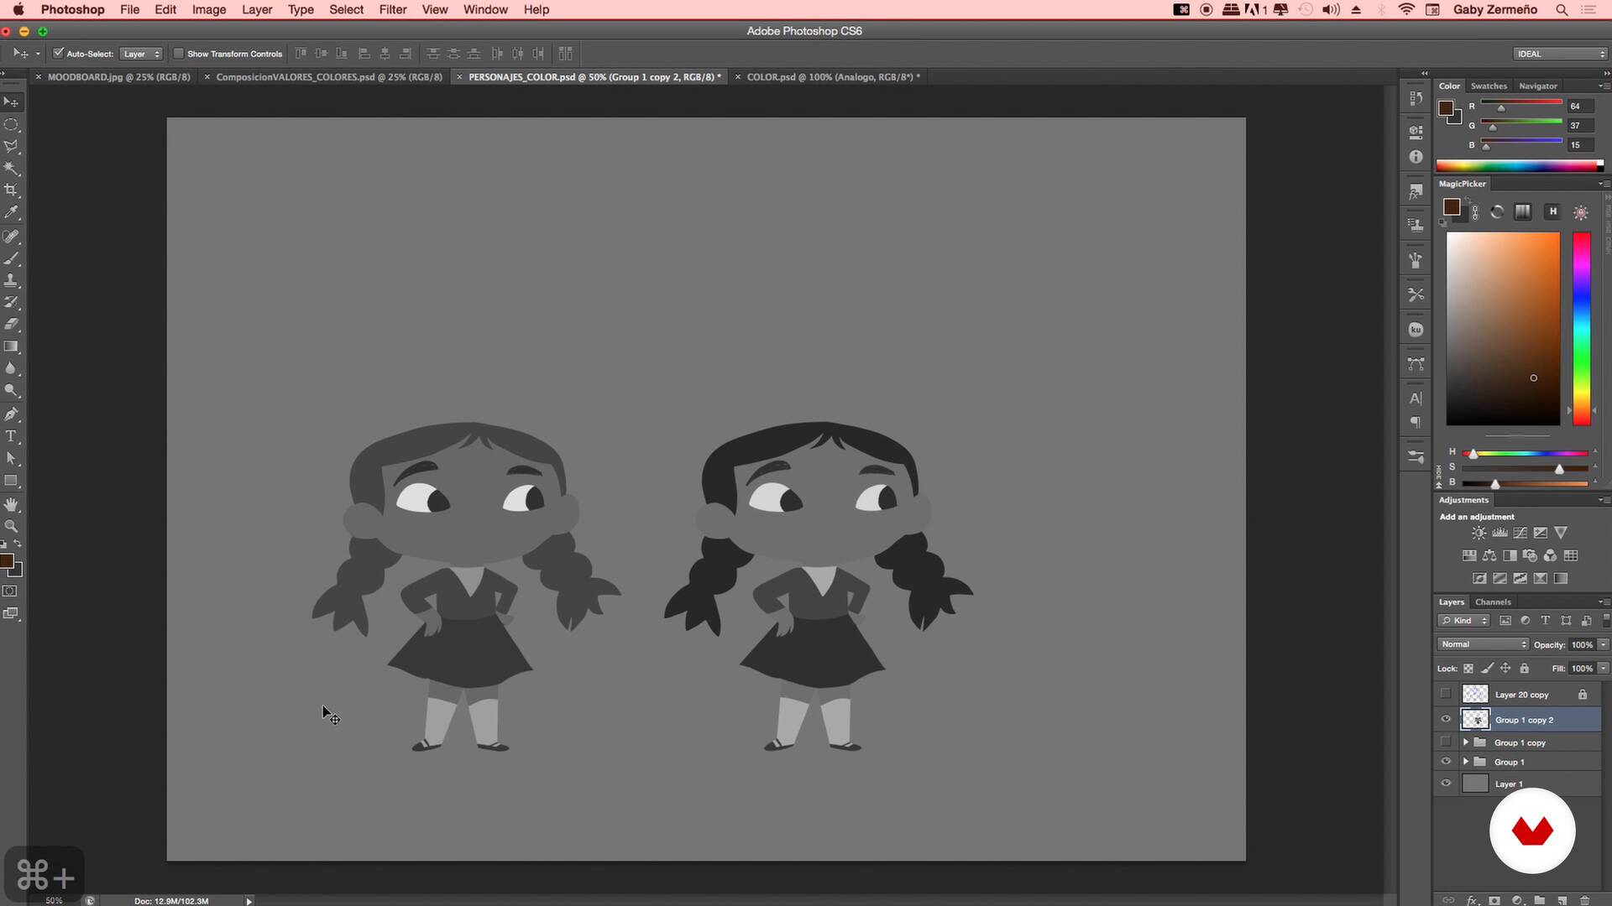The height and width of the screenshot is (906, 1612).
Task: Expand the Group 1 copy folder
Action: click(1466, 742)
